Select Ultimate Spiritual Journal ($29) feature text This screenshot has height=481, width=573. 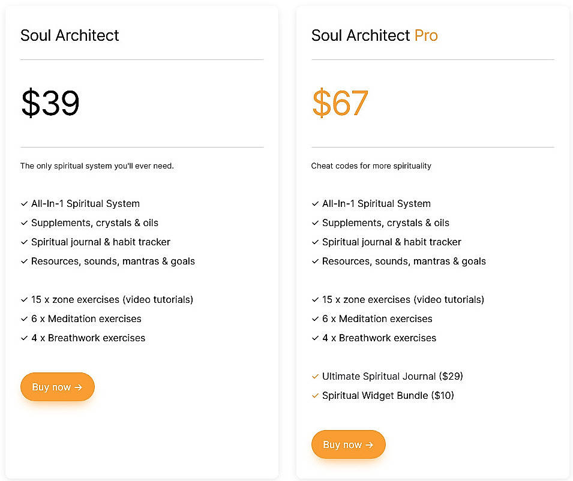pos(392,376)
